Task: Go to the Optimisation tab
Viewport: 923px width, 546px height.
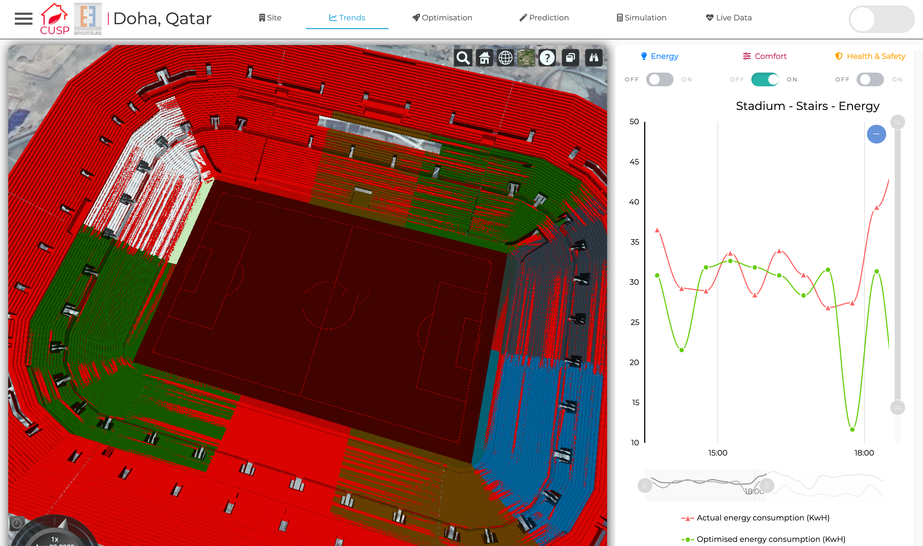Action: point(442,18)
